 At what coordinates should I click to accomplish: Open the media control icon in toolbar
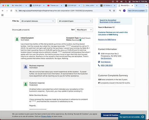point(120,11)
